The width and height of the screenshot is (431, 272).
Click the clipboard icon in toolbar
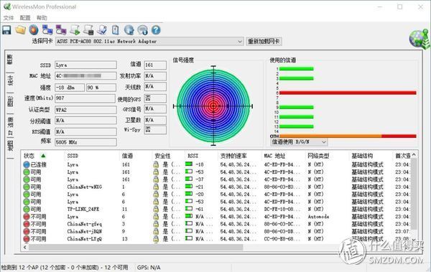[116, 30]
